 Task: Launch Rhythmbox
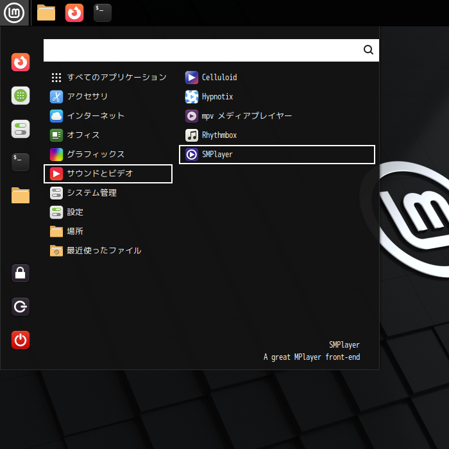coord(277,135)
